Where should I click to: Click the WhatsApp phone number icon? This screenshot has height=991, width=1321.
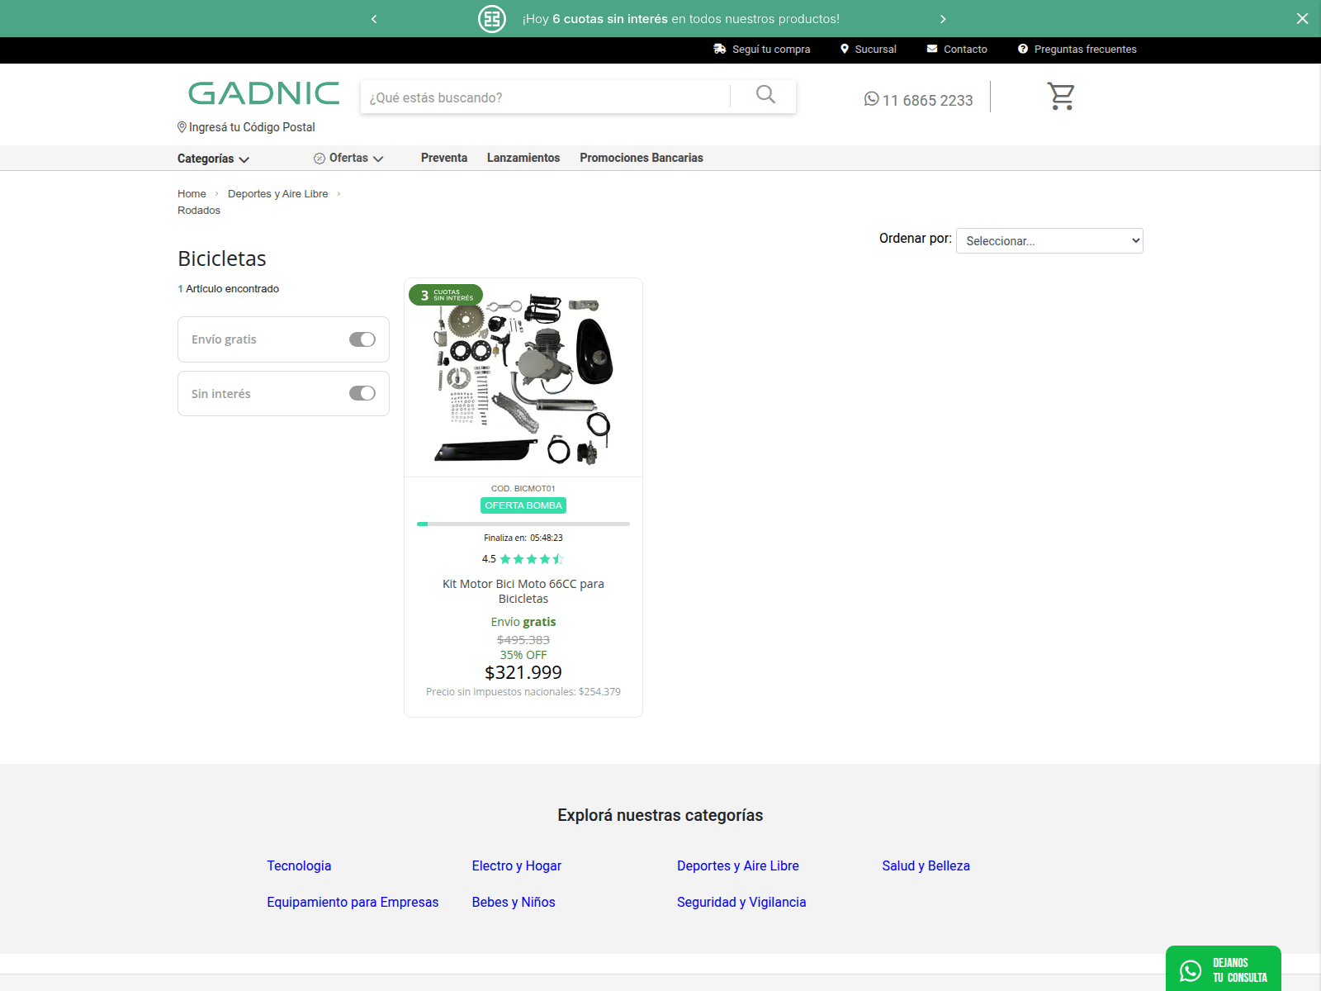click(x=871, y=99)
